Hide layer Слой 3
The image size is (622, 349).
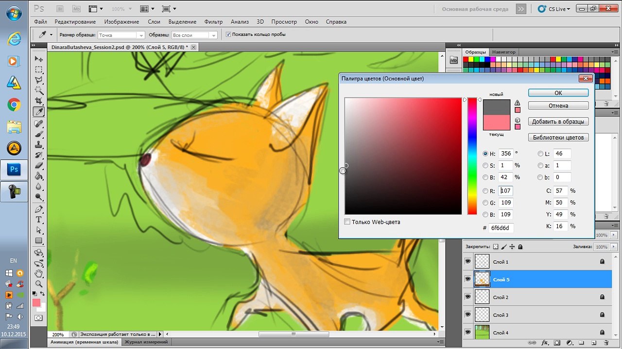(468, 315)
